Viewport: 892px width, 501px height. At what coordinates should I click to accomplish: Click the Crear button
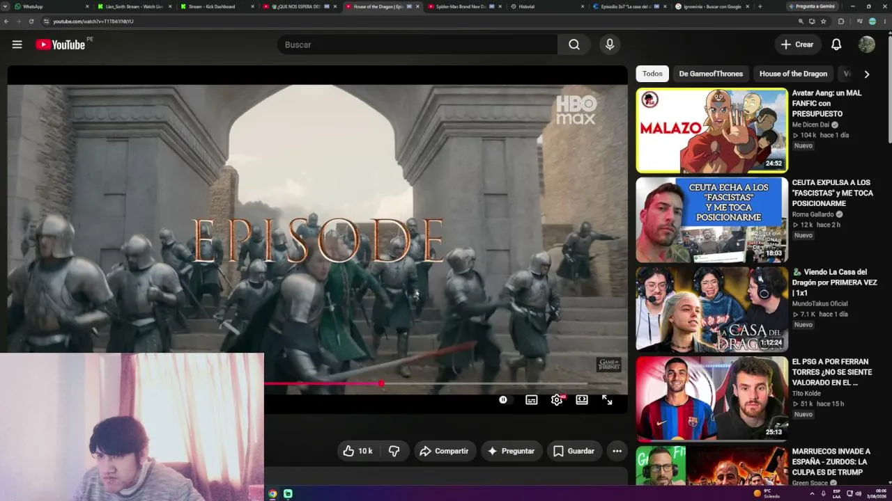pyautogui.click(x=797, y=45)
